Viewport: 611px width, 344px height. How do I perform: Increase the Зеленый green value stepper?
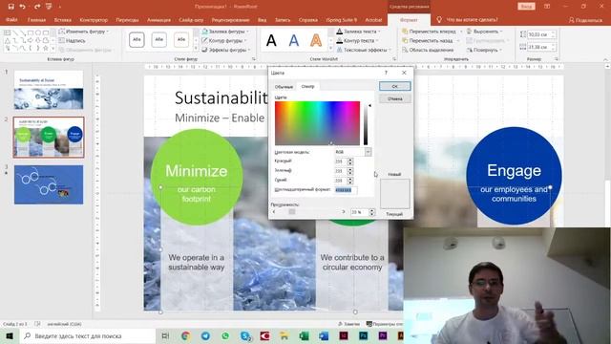pos(350,169)
